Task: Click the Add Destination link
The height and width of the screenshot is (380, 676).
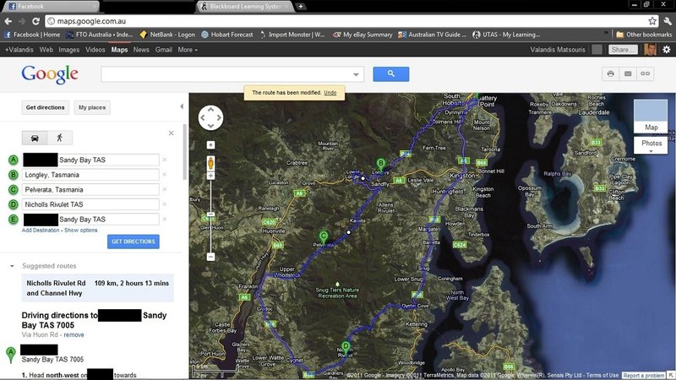Action: (41, 231)
